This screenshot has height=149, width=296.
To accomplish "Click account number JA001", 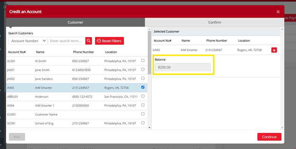I will pos(11,70).
